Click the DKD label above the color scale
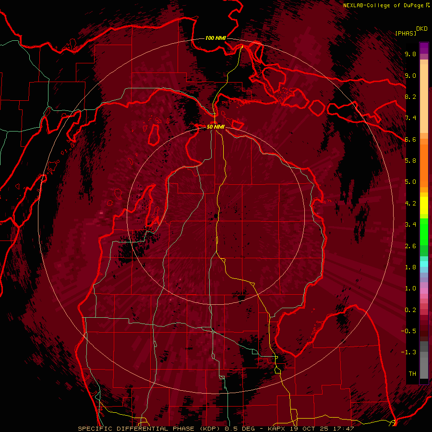 click(422, 29)
